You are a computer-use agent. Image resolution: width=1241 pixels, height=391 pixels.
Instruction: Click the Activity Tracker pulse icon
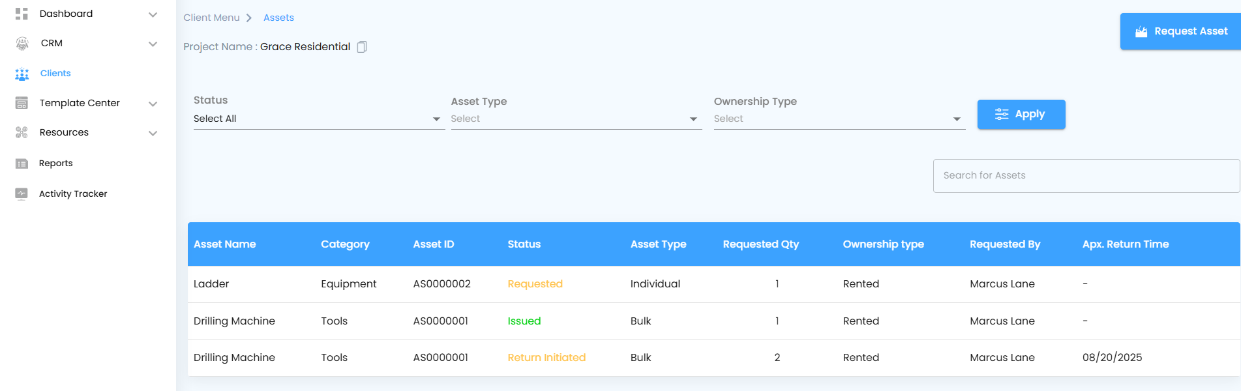22,194
